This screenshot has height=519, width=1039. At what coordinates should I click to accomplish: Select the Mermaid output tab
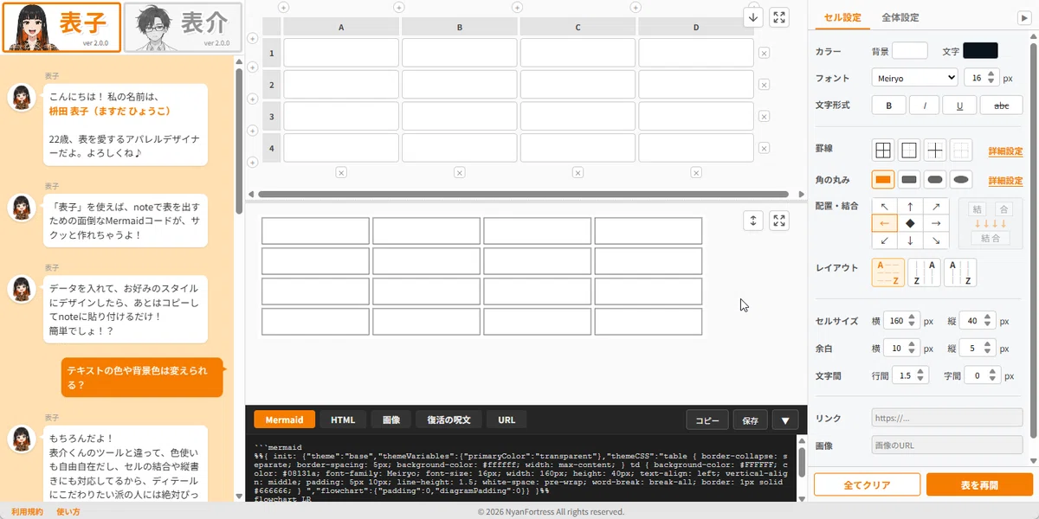pyautogui.click(x=284, y=420)
